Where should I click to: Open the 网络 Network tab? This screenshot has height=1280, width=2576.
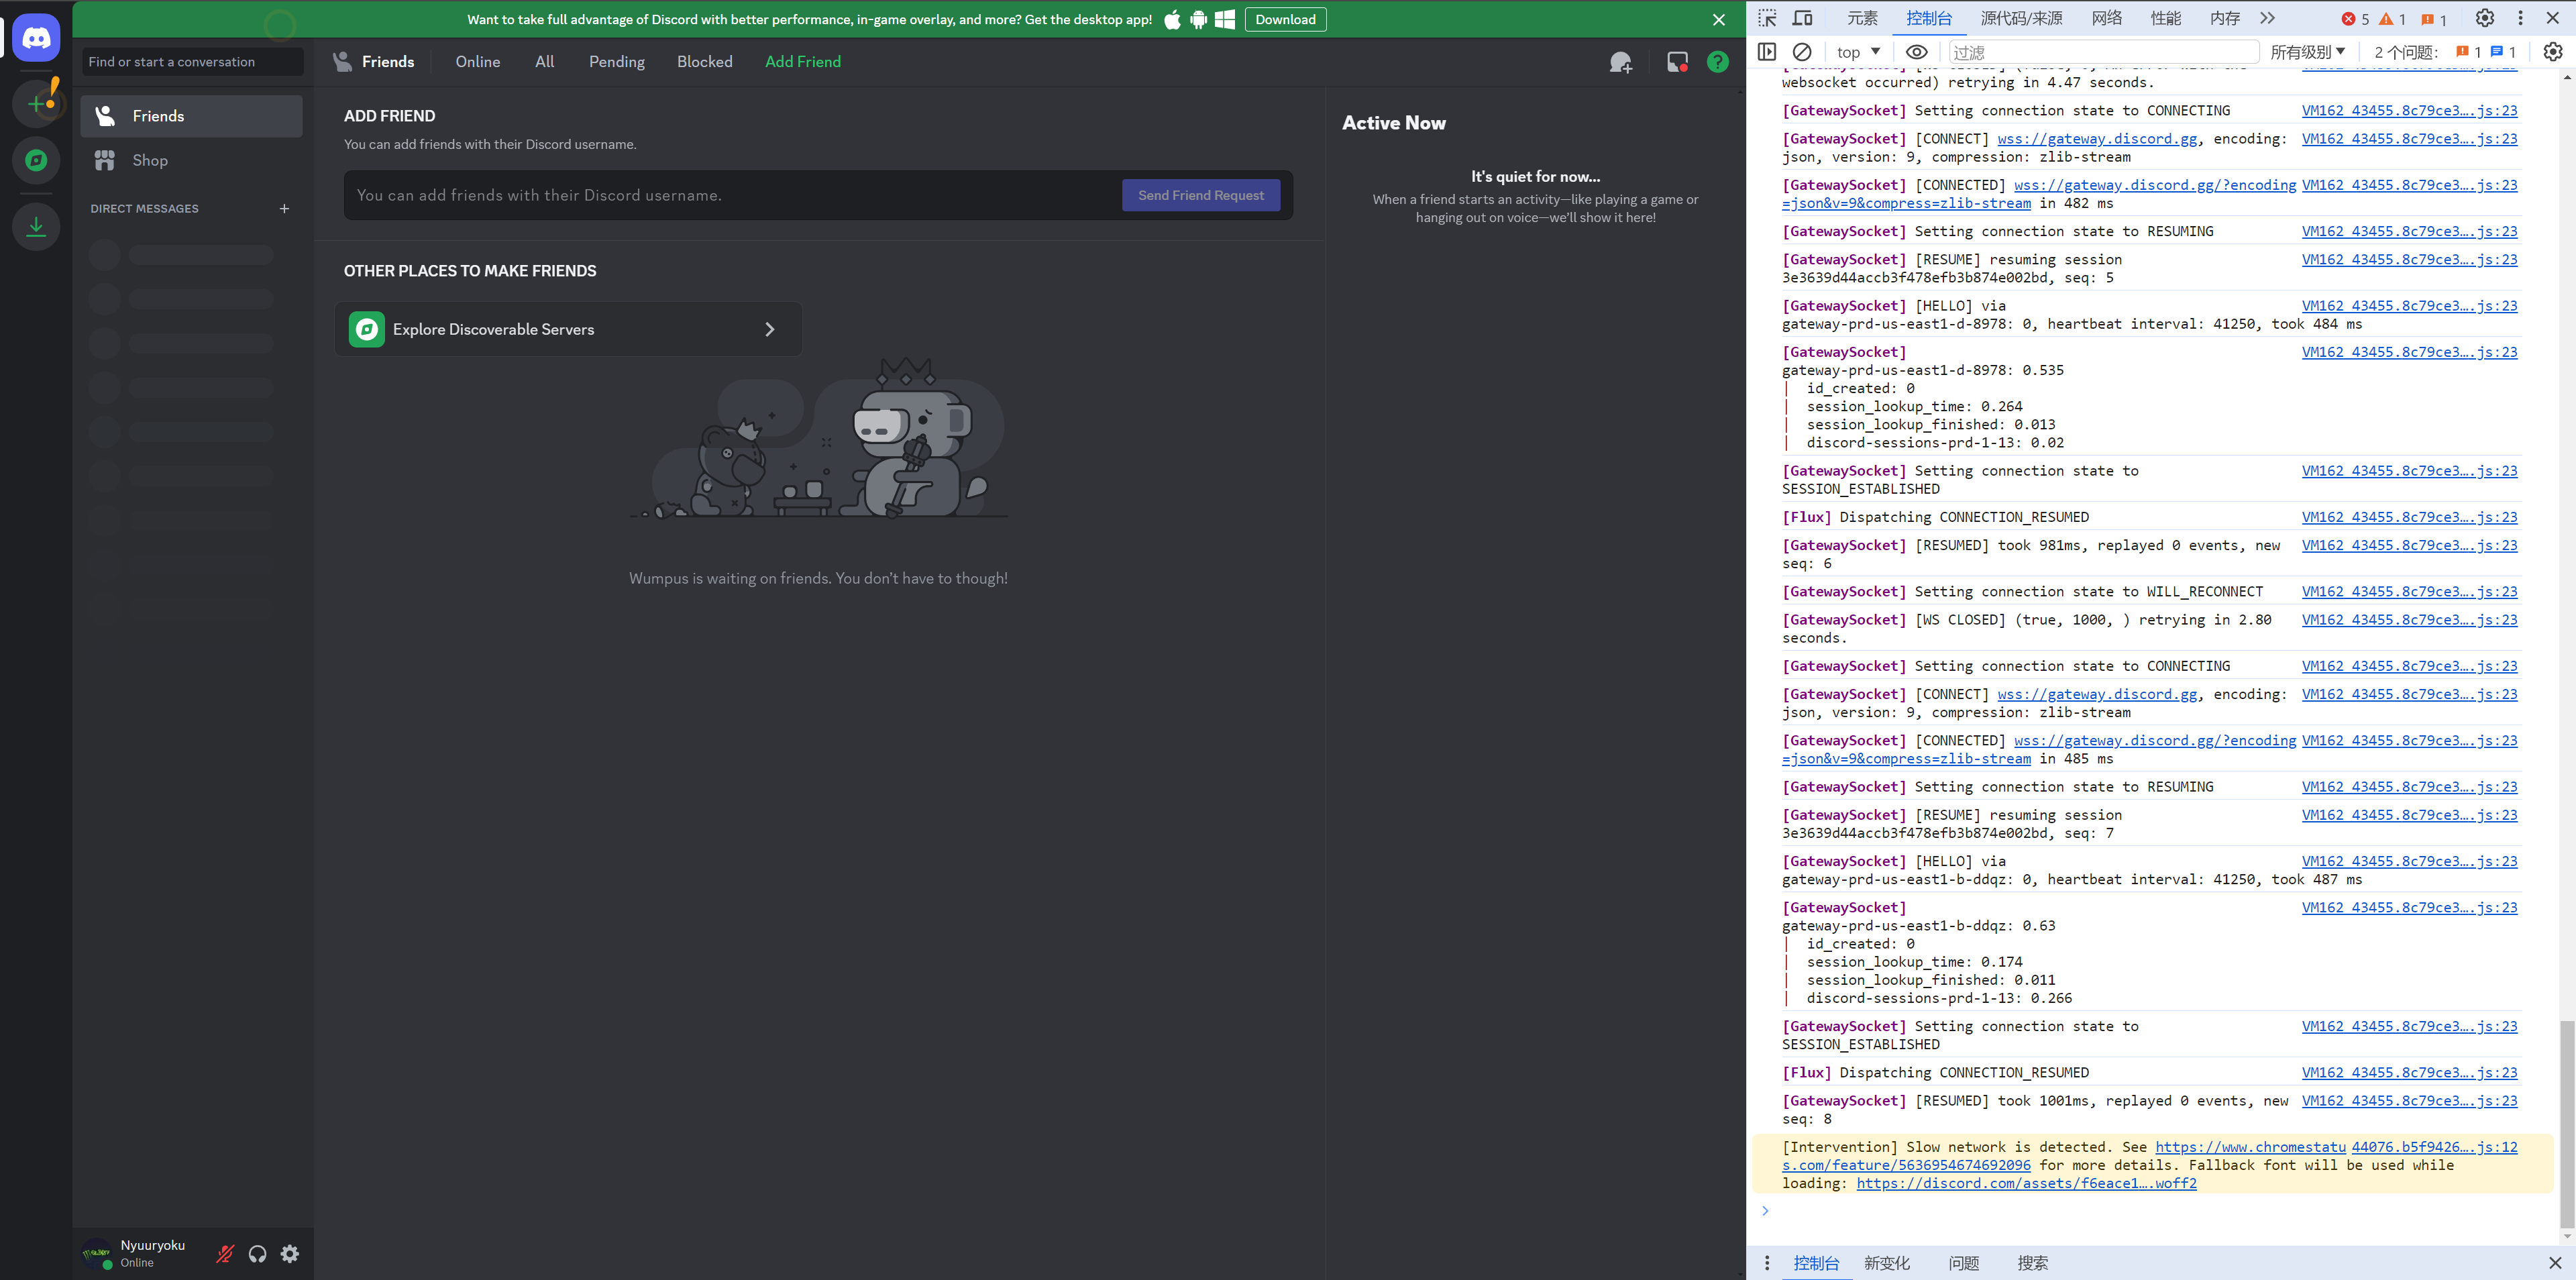(2106, 18)
